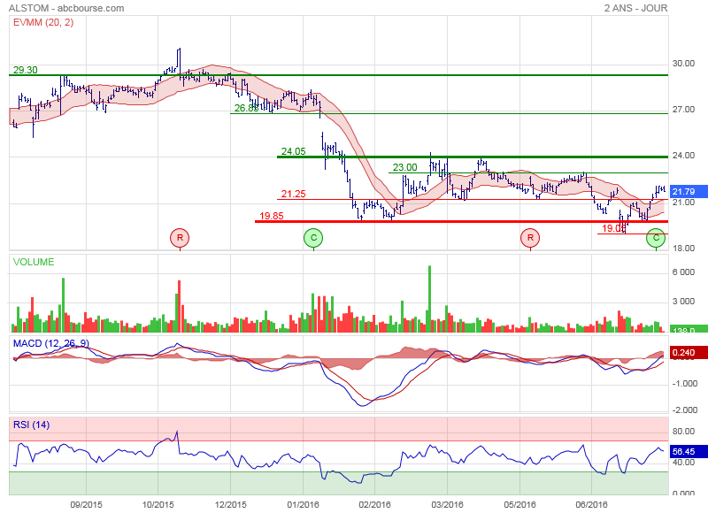The image size is (708, 513).
Task: Click the 19.05 support level label
Action: click(x=614, y=228)
